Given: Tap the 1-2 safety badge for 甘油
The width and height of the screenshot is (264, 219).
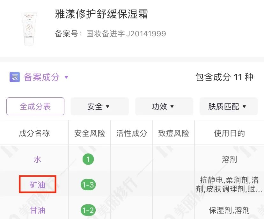Looking at the screenshot, I should click(x=88, y=210).
